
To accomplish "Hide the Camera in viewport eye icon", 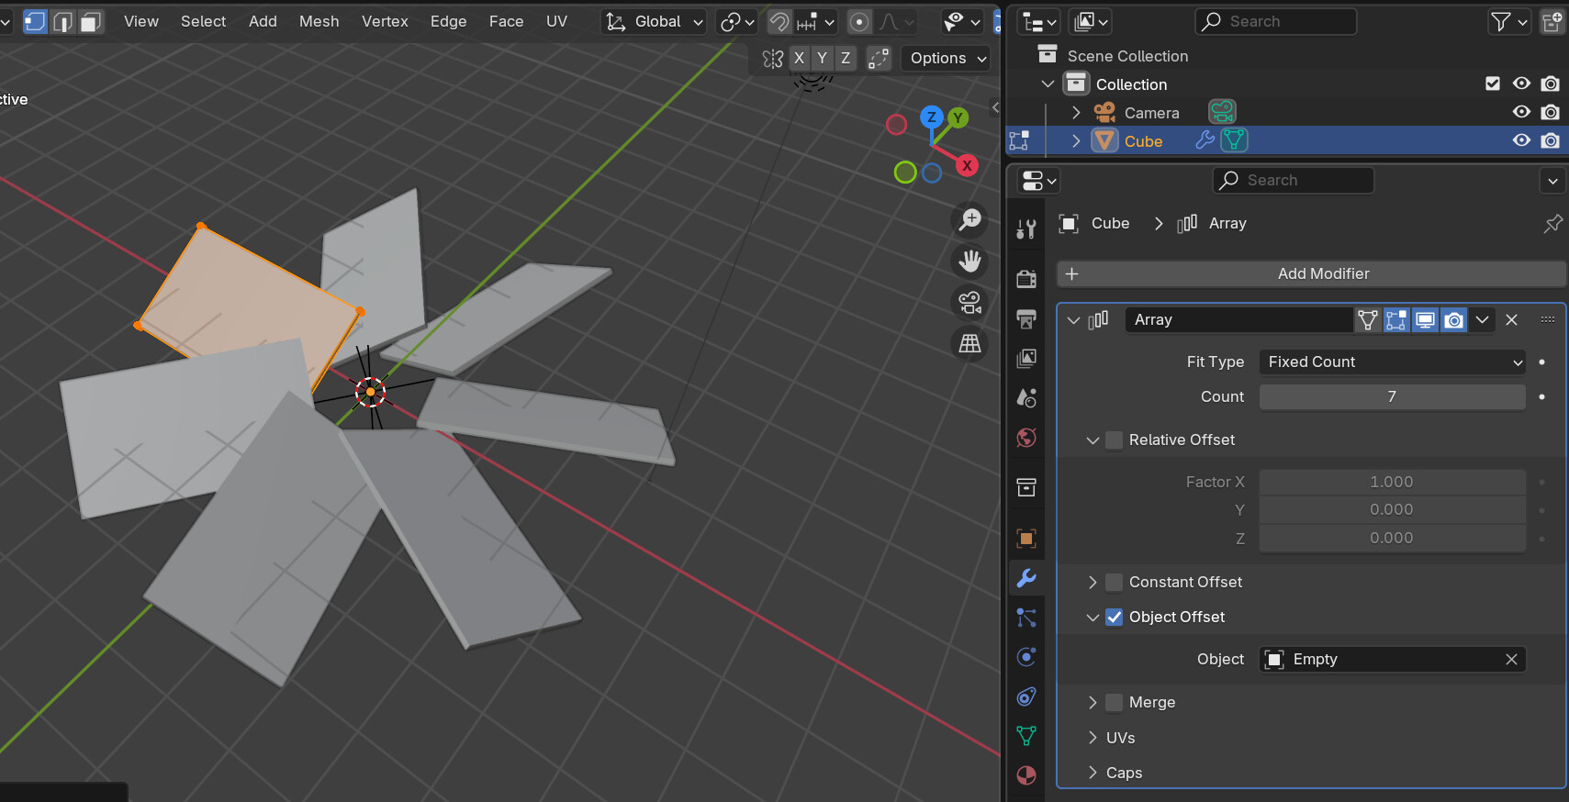I will tap(1521, 112).
